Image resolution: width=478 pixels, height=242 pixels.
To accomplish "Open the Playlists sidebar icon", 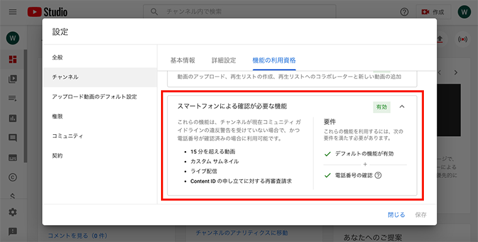I will tap(13, 98).
